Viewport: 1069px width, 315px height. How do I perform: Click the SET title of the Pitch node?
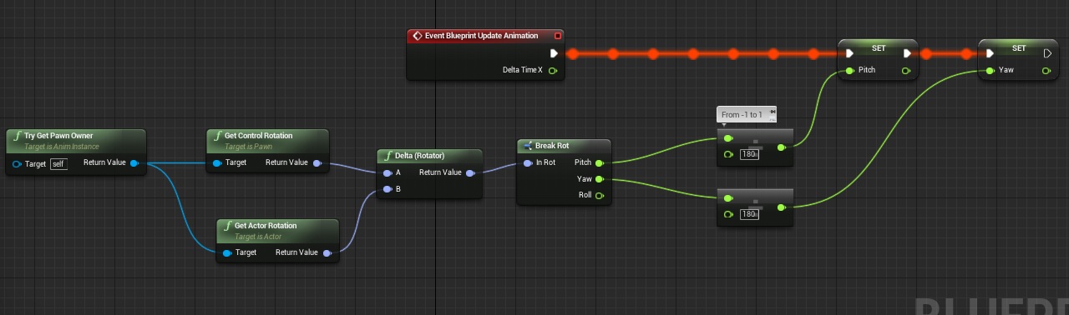(879, 48)
